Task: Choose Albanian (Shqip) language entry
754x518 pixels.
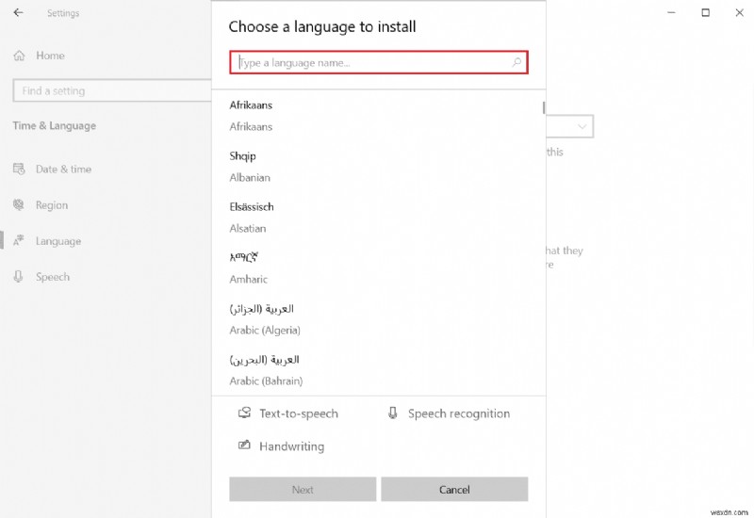Action: 250,167
